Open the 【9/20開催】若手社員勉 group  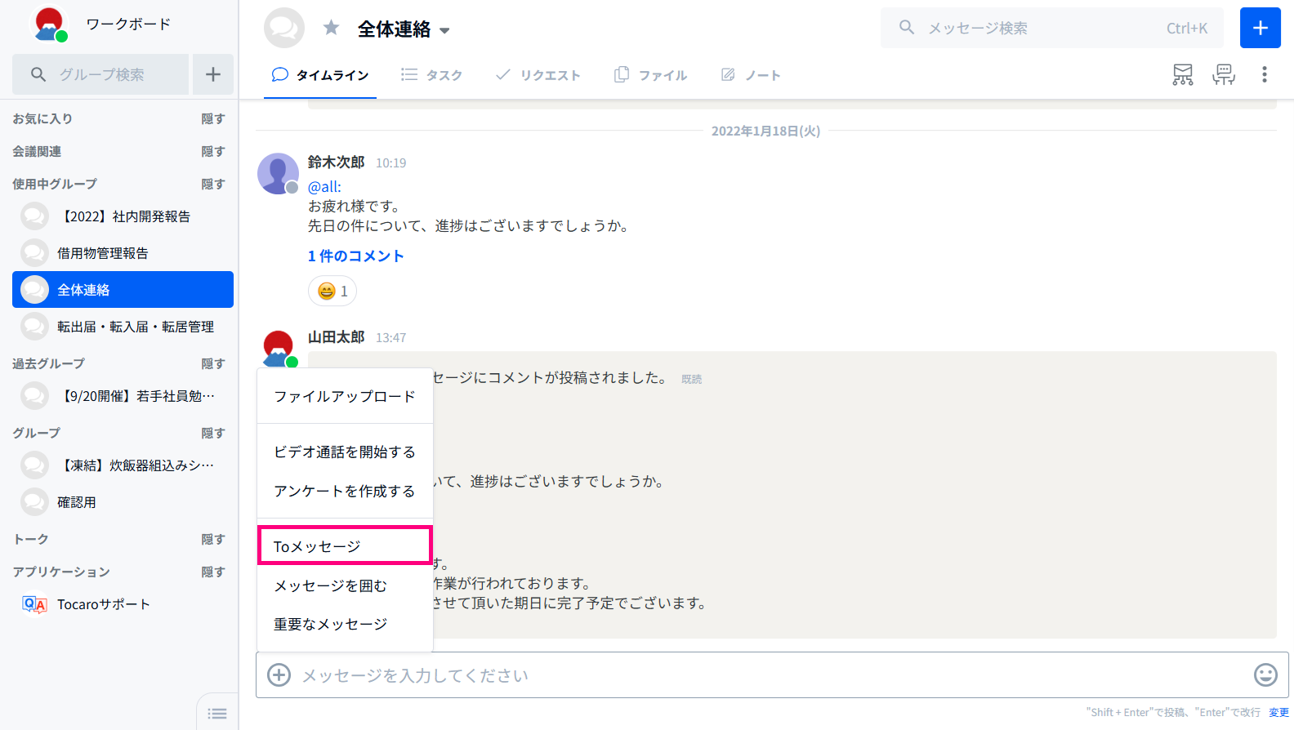(123, 396)
